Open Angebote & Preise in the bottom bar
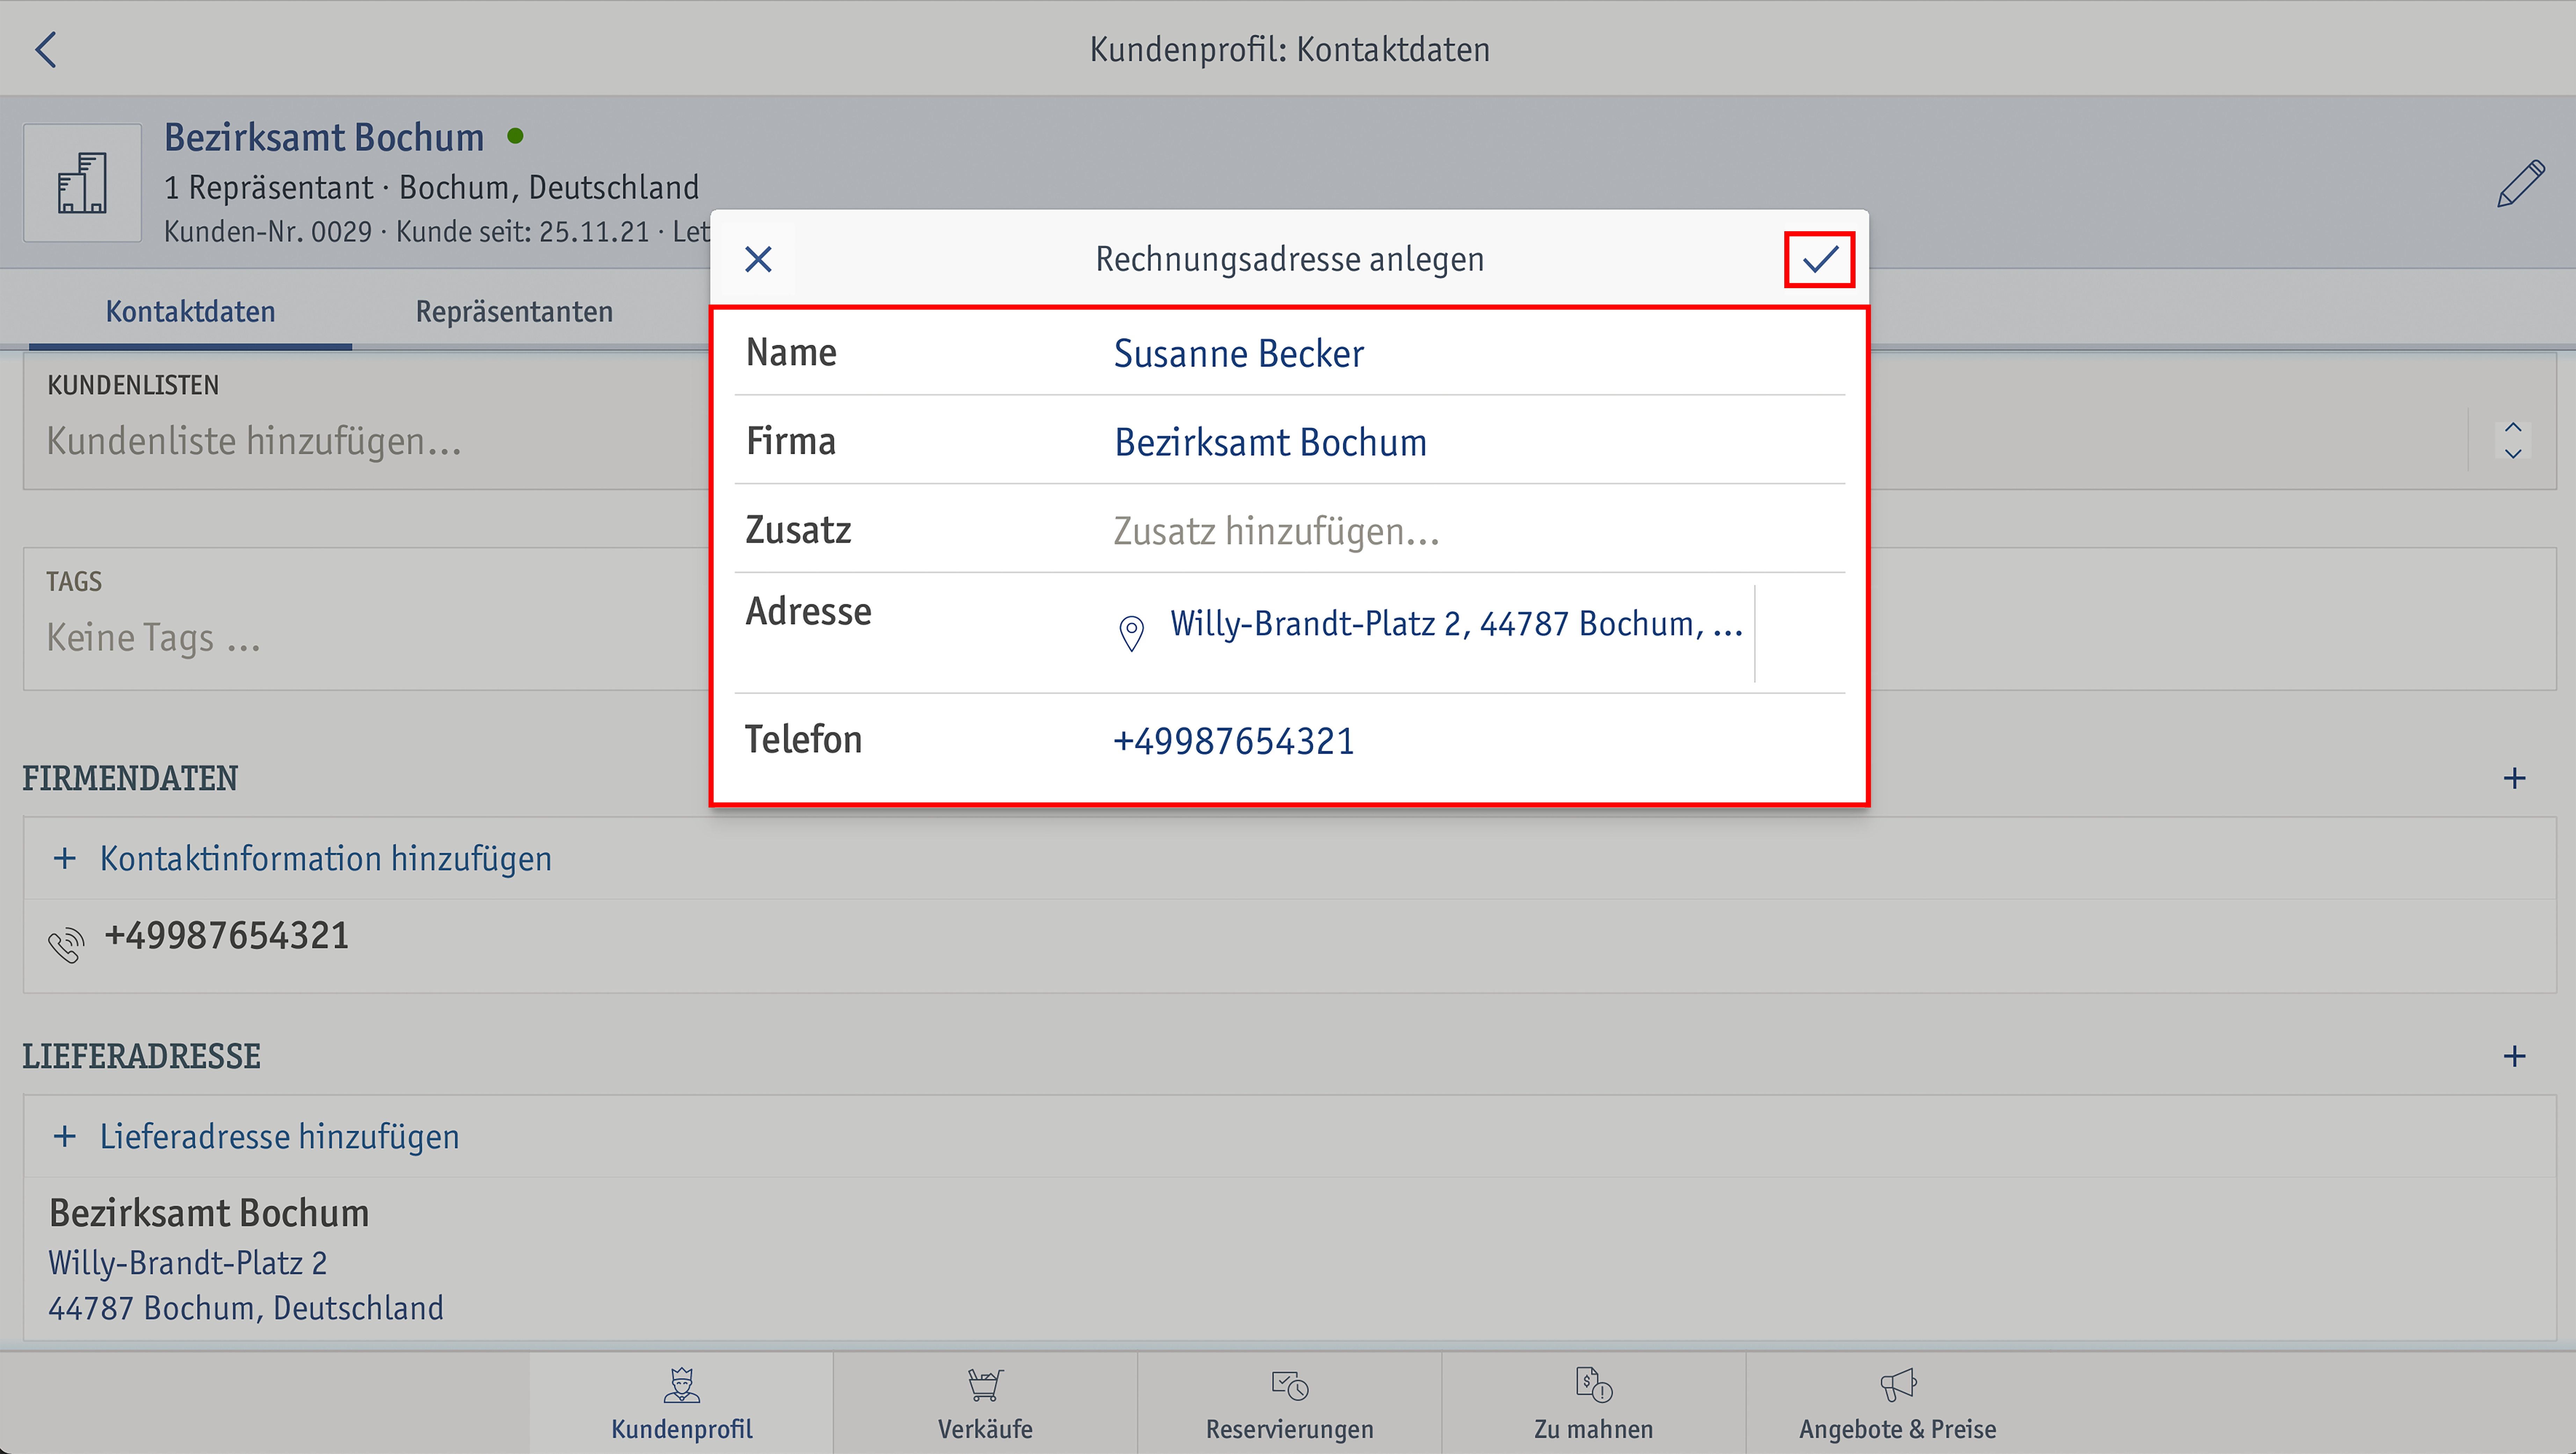Screen dimensions: 2576x1454 pyautogui.click(x=1897, y=1403)
